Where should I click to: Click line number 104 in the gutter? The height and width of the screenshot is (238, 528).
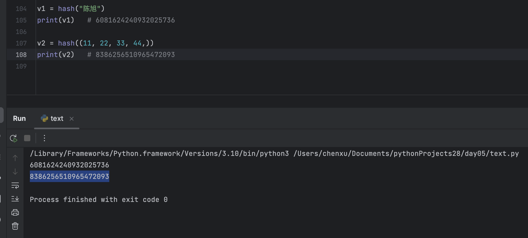(21, 9)
